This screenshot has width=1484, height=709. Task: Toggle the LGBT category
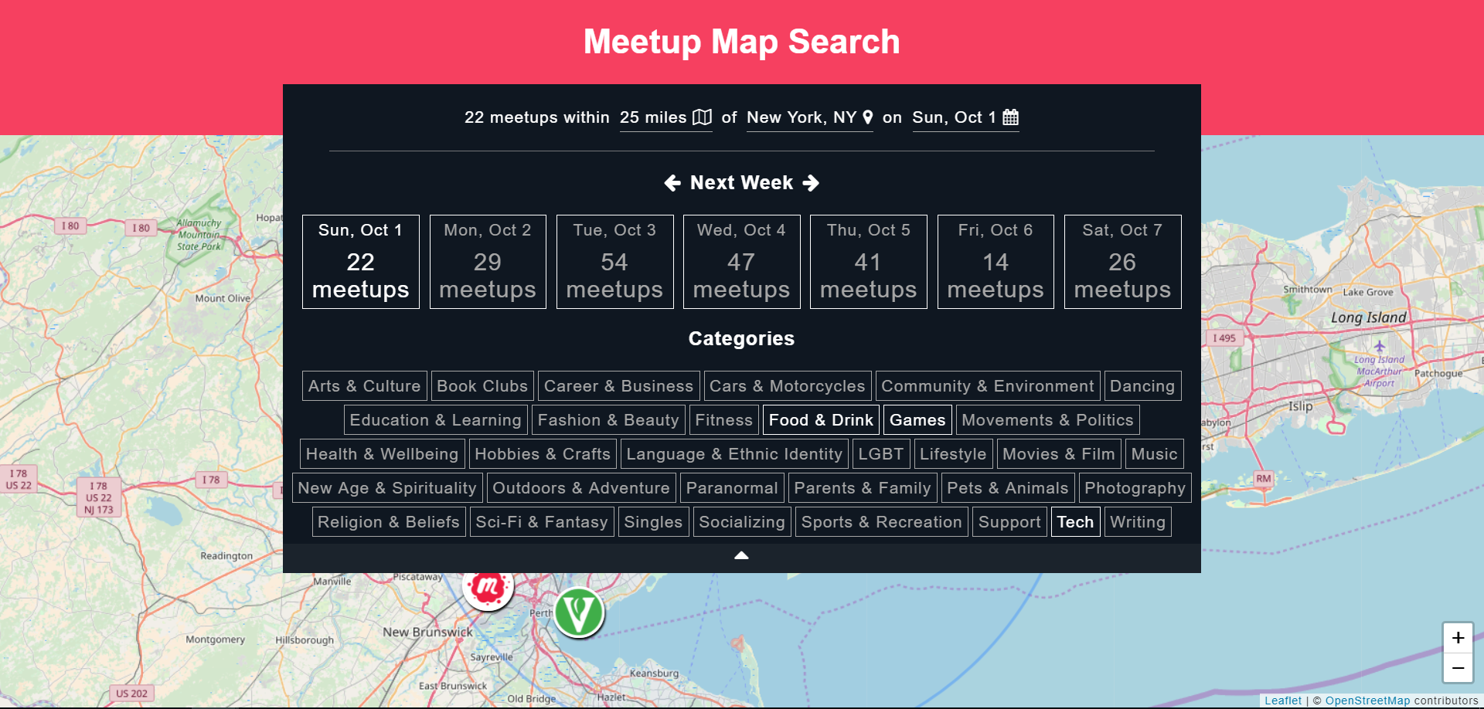click(881, 454)
